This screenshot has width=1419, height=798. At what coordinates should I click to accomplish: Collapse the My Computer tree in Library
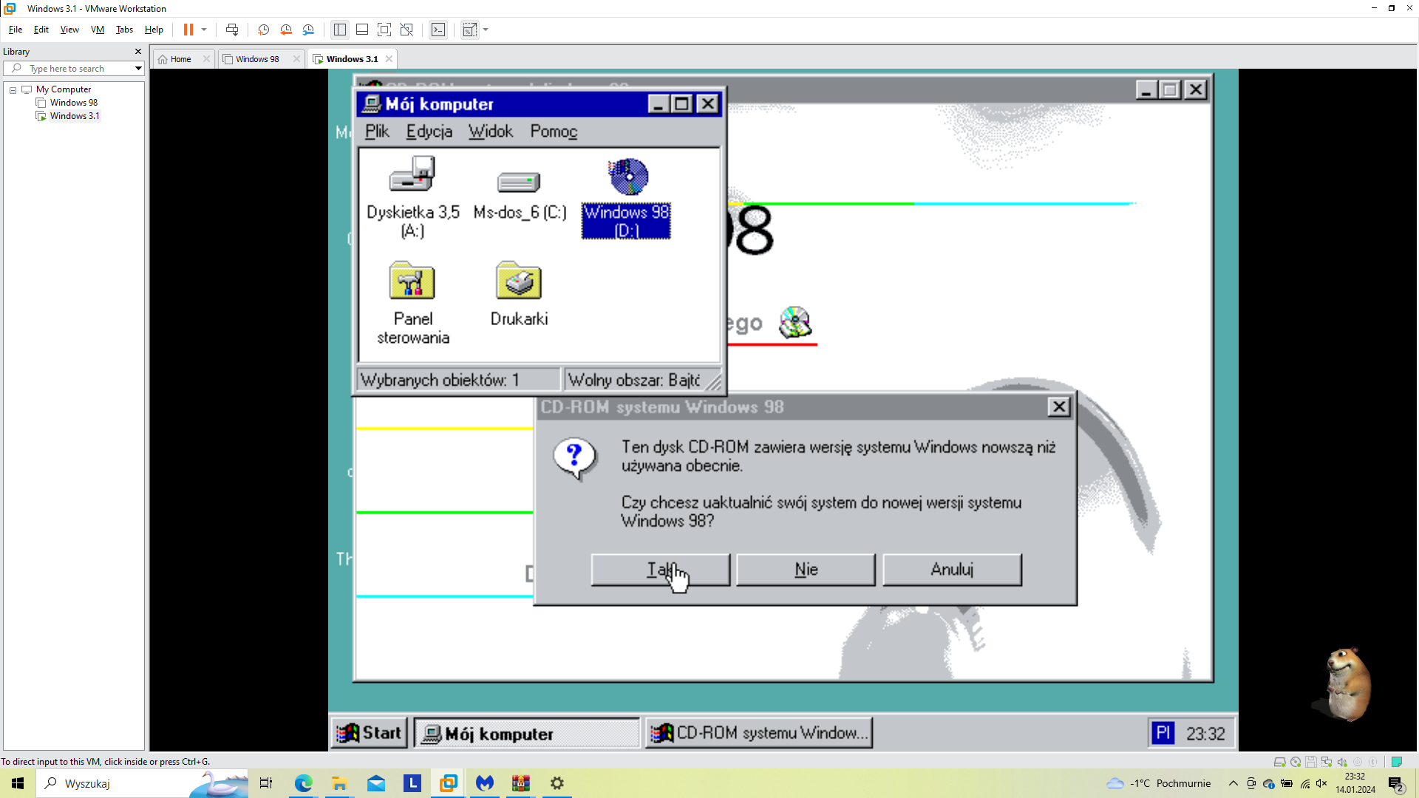[x=13, y=89]
